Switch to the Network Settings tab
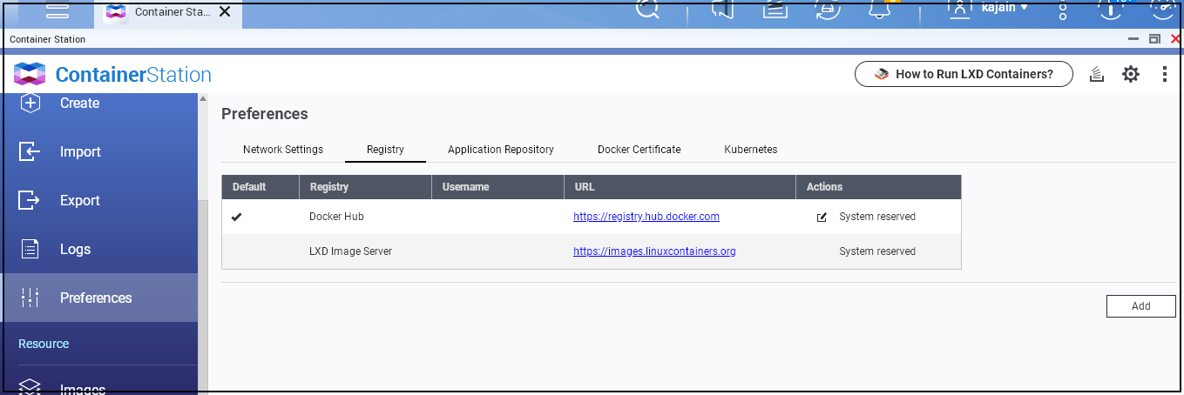This screenshot has height=395, width=1184. click(283, 150)
